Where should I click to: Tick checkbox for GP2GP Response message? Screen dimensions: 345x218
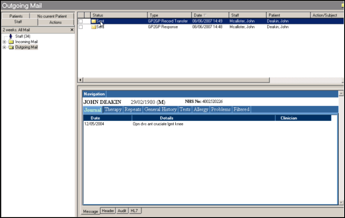pyautogui.click(x=81, y=27)
